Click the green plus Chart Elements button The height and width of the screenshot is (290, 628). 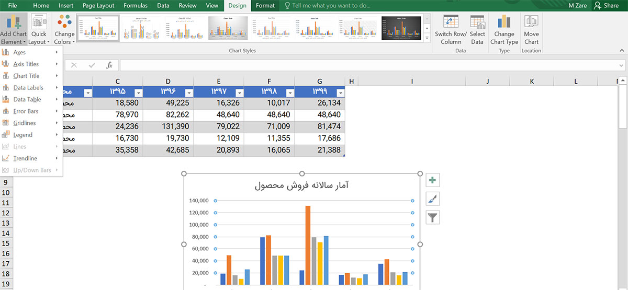click(432, 180)
